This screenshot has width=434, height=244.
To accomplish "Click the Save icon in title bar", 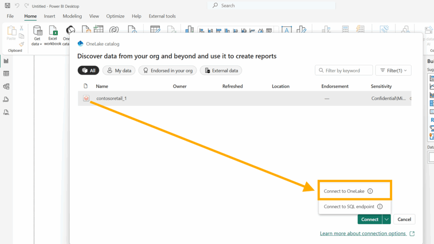I will point(7,6).
